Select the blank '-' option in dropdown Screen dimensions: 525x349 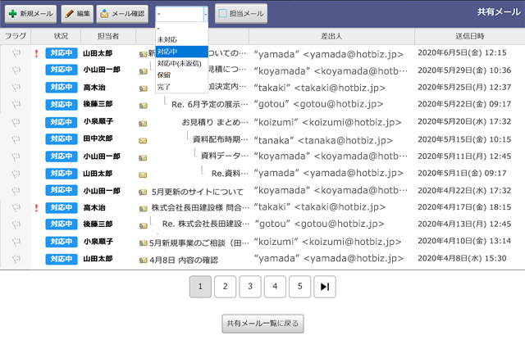click(182, 28)
